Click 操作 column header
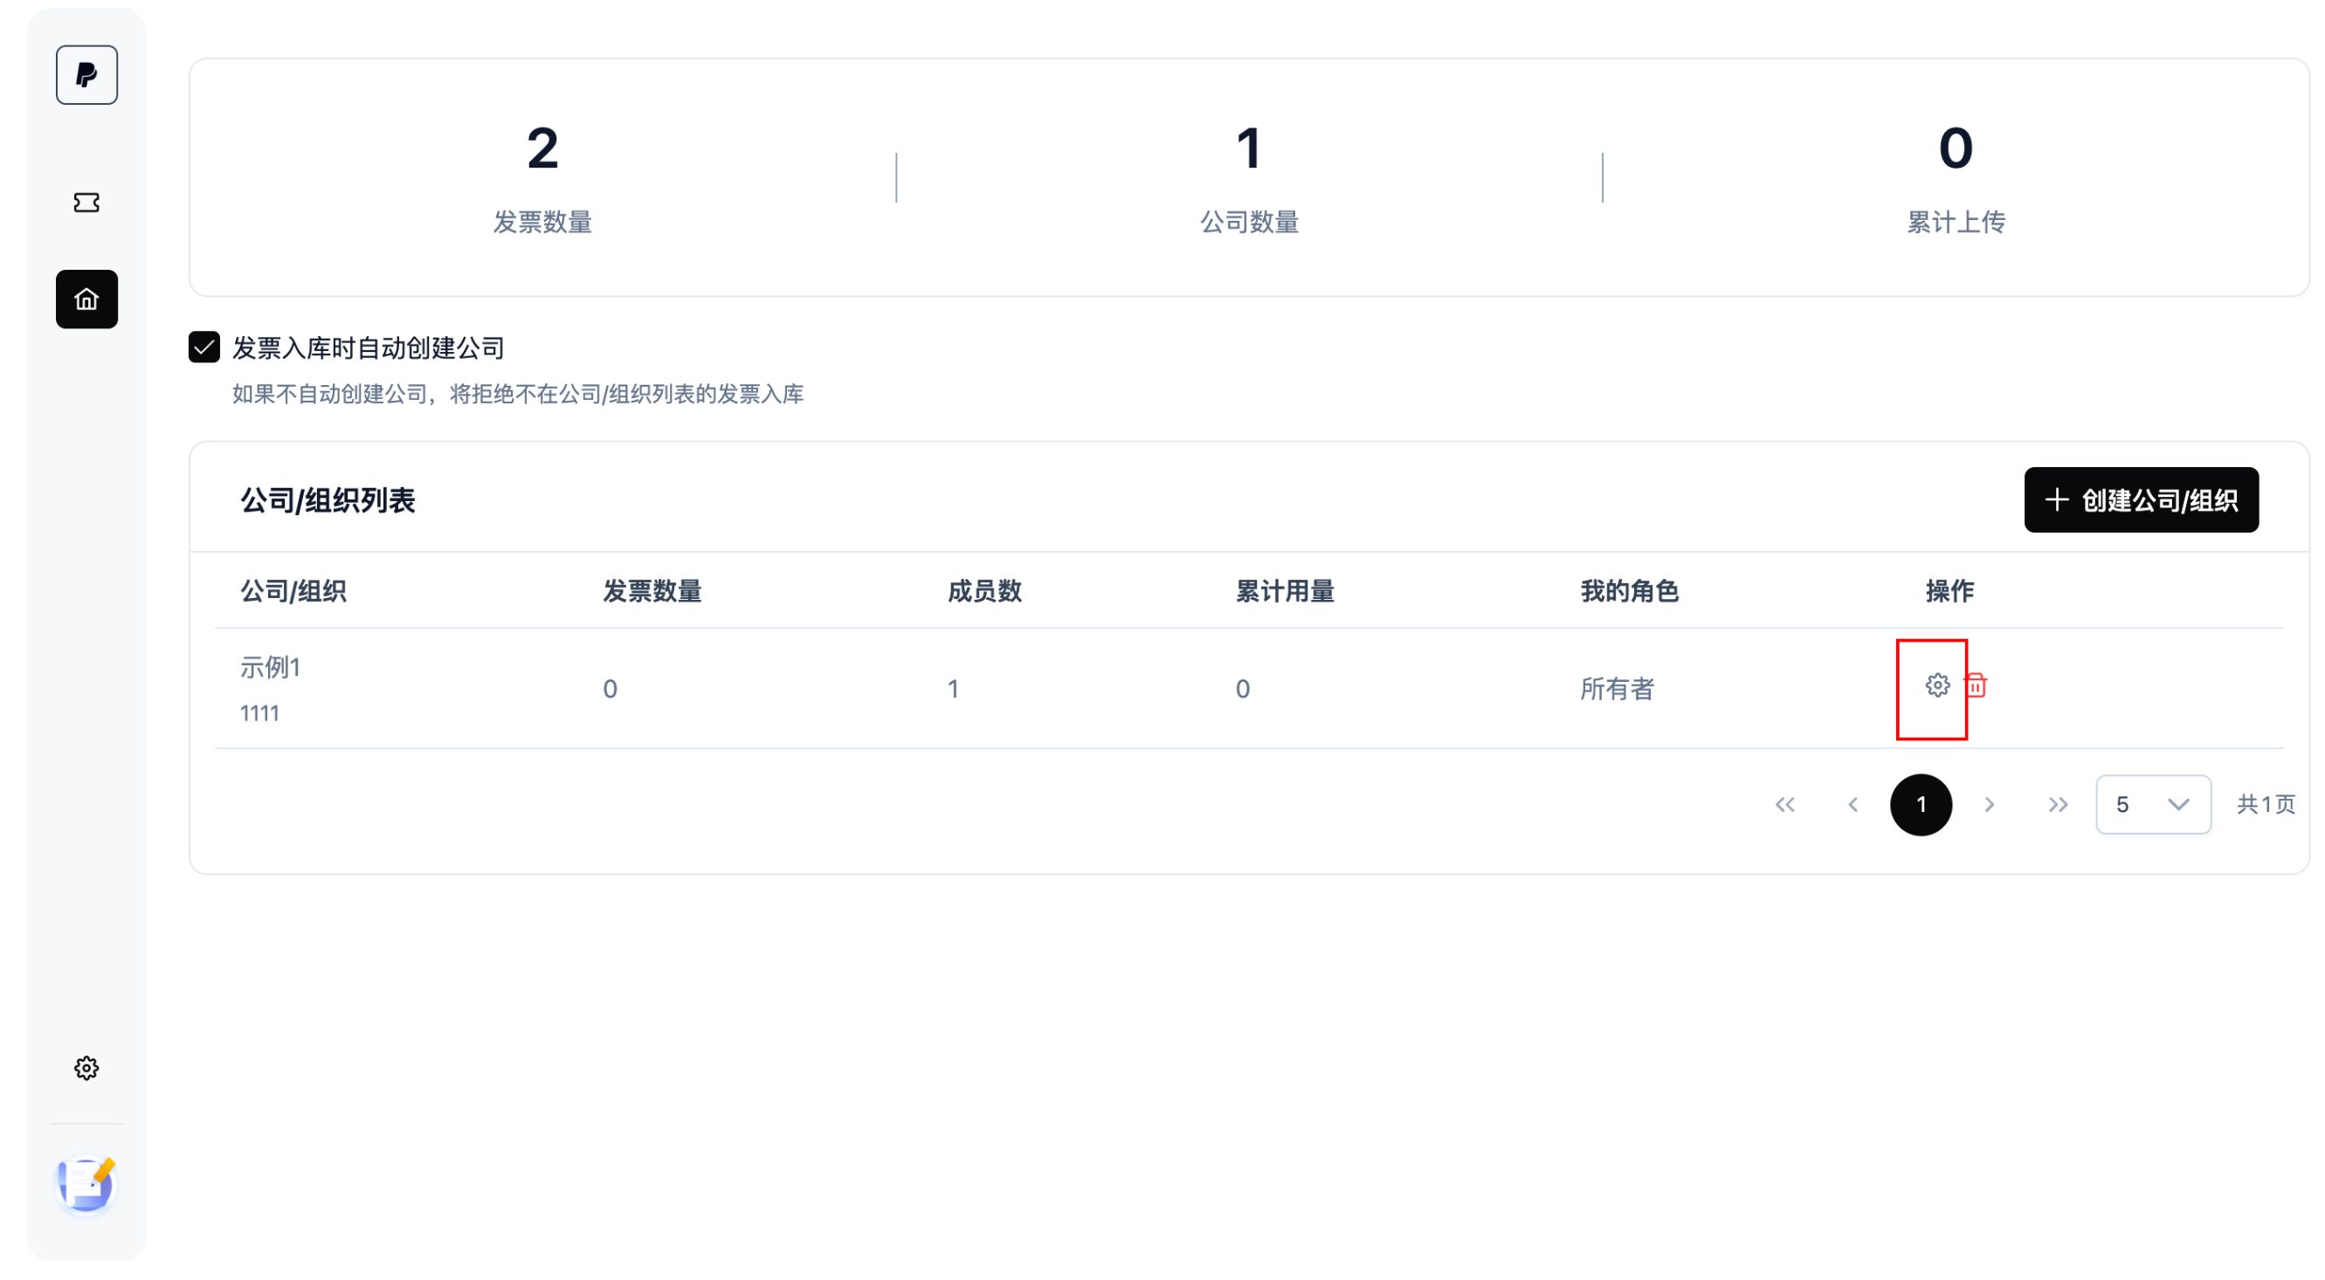The height and width of the screenshot is (1280, 2325). tap(1949, 591)
